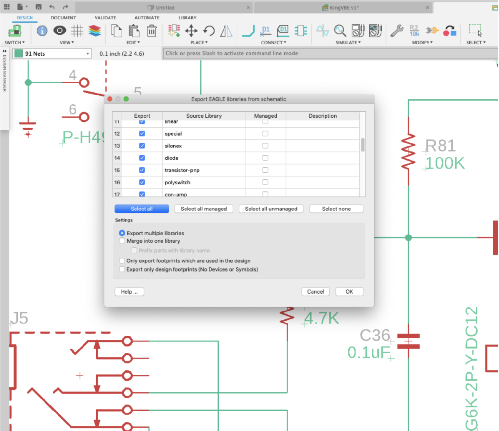Open the Delete (trash) tool

pos(151,31)
